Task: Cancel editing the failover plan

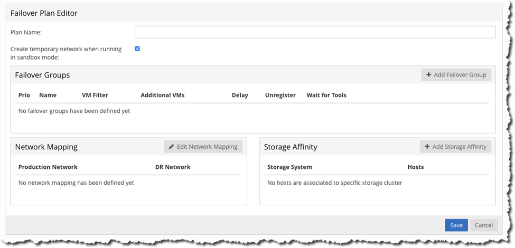Action: [x=483, y=225]
